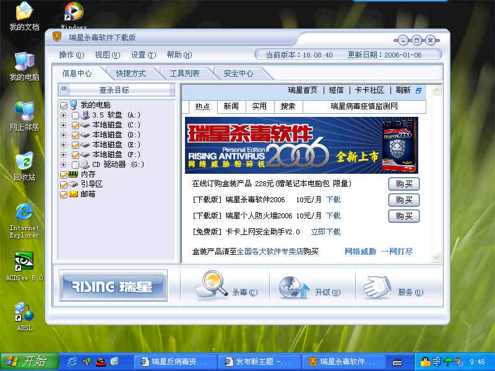Click the QQ penguin quick launch icon
Screen dimensions: 495x371
pyautogui.click(x=101, y=362)
